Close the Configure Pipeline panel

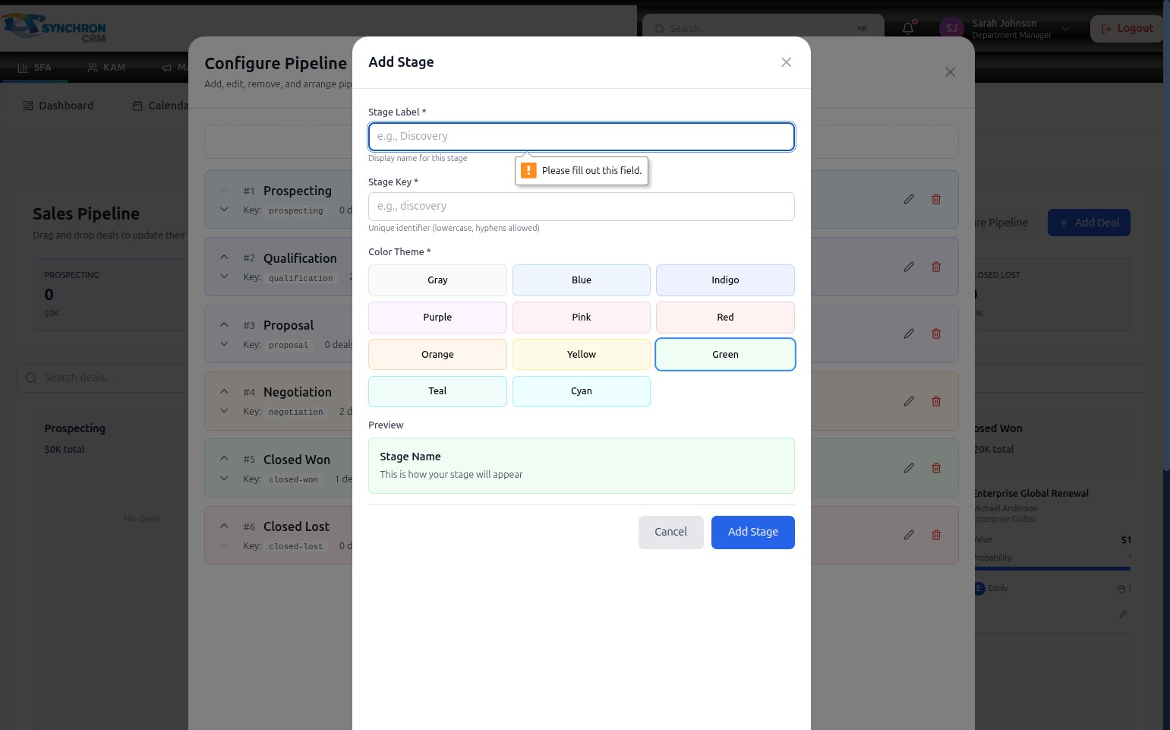(950, 72)
